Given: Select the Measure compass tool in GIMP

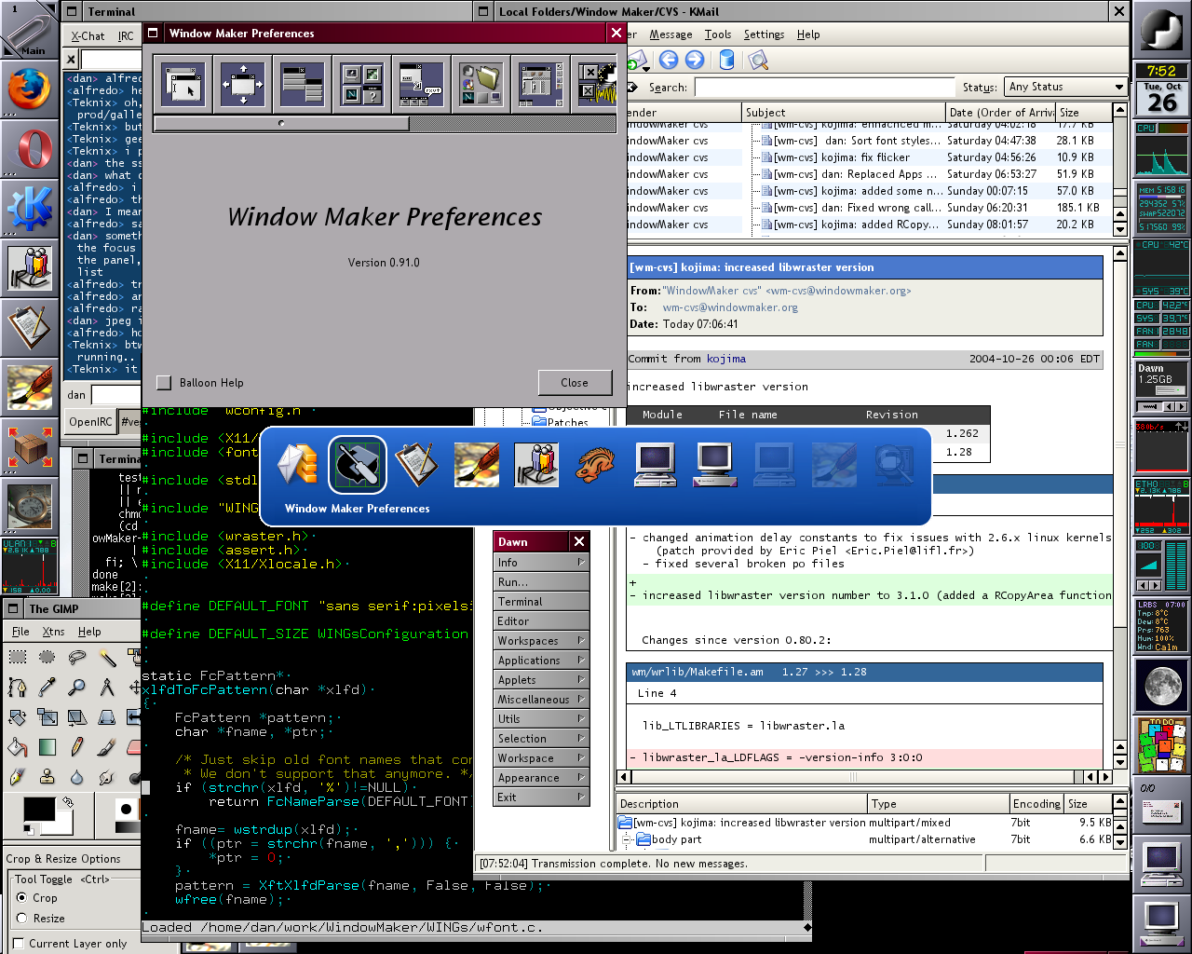Looking at the screenshot, I should pyautogui.click(x=107, y=688).
